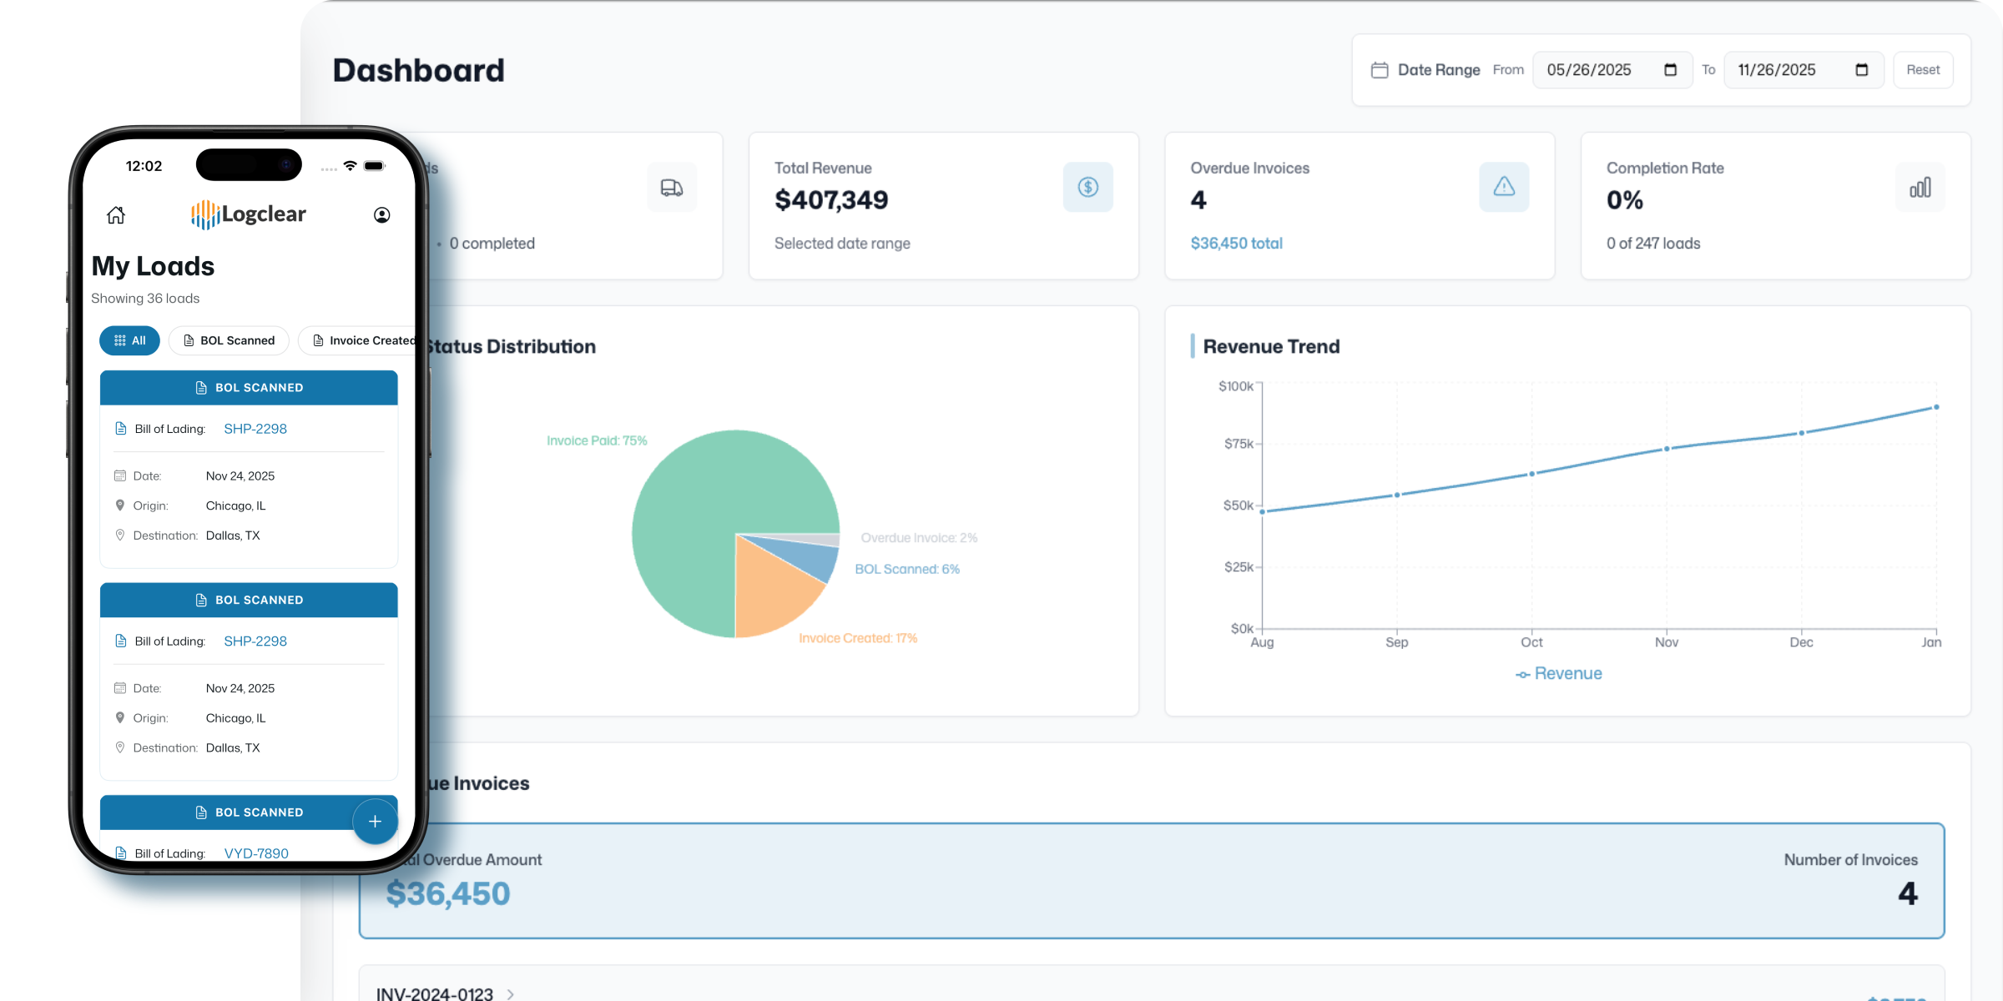The height and width of the screenshot is (1001, 2003).
Task: Click the document icon on the BOL Scanned filter
Action: 187,340
